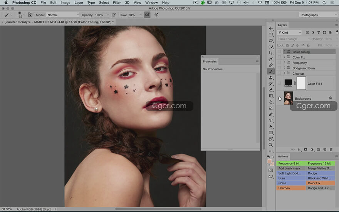Click the Properties panel tab
The width and height of the screenshot is (339, 212).
pyautogui.click(x=210, y=62)
